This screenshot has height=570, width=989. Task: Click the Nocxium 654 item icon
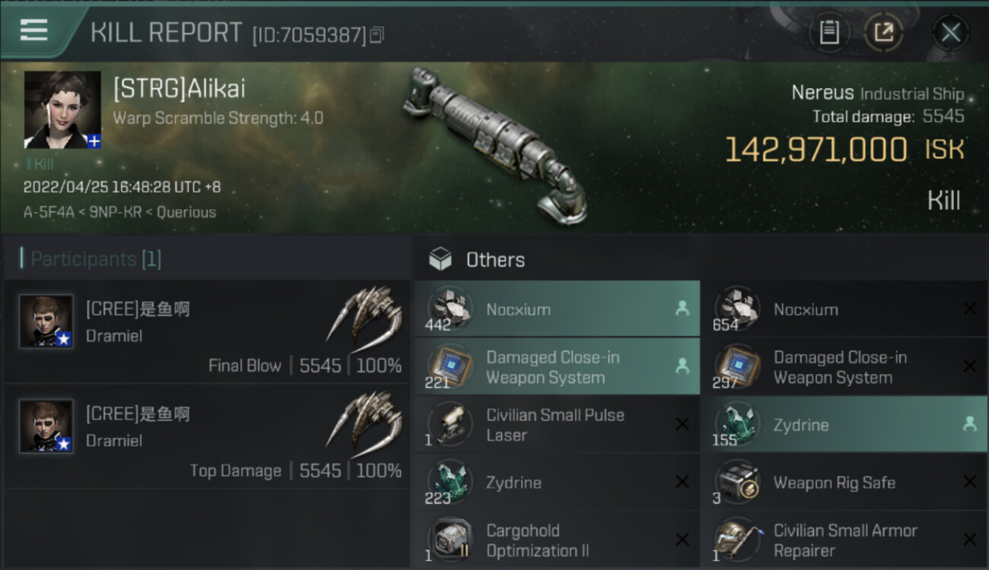click(x=736, y=309)
